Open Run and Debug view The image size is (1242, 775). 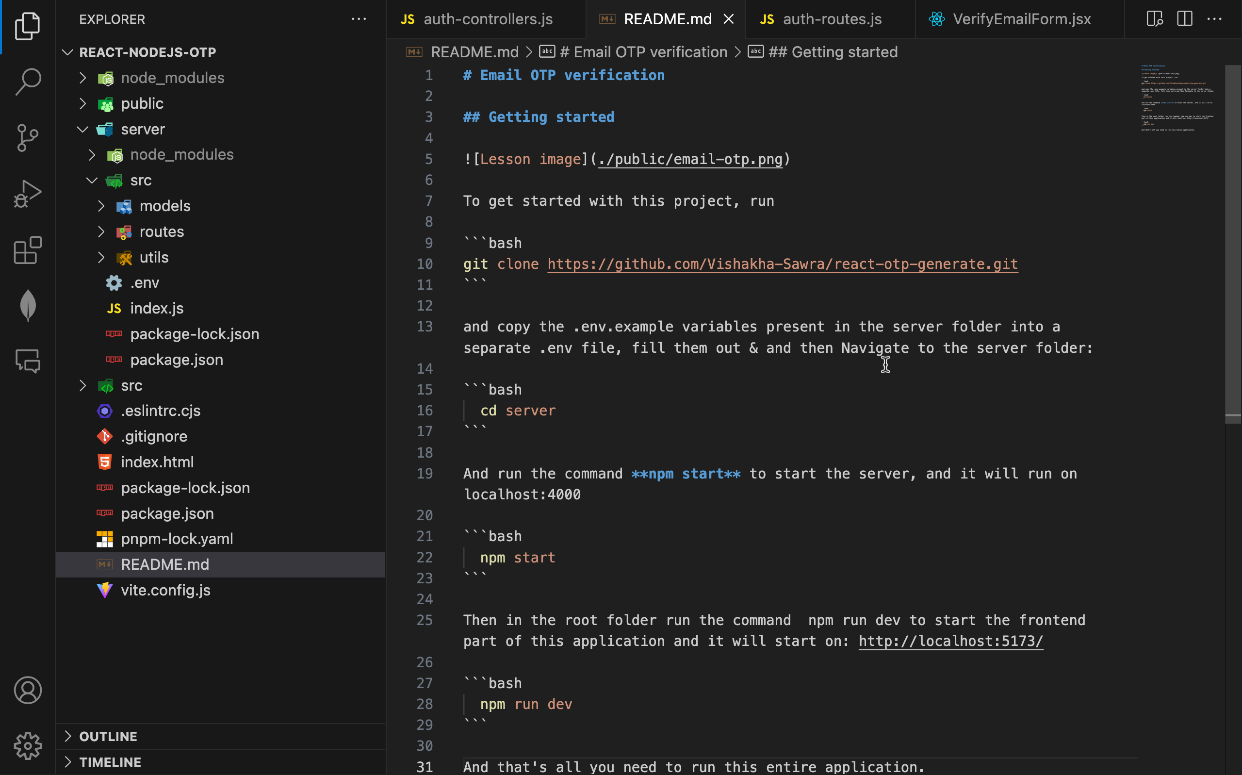pyautogui.click(x=28, y=194)
